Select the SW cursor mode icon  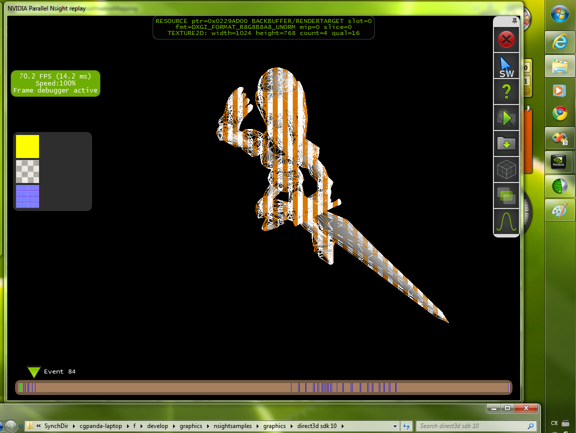click(x=506, y=66)
